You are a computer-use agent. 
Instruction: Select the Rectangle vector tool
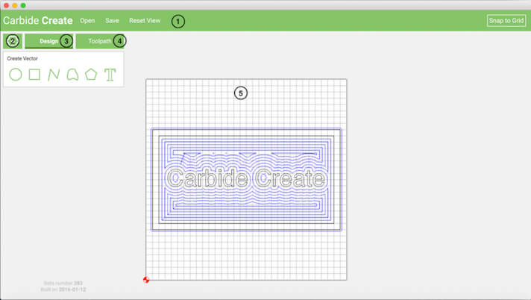tap(34, 74)
